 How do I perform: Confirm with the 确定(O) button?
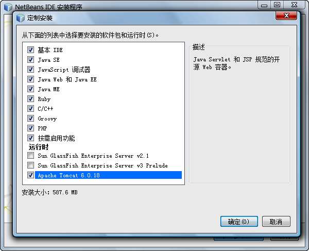pos(239,222)
